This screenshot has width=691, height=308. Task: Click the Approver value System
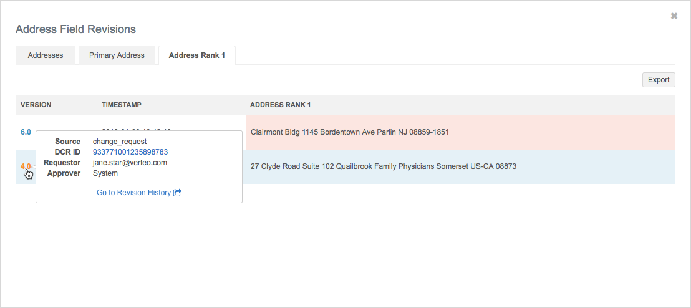[105, 173]
